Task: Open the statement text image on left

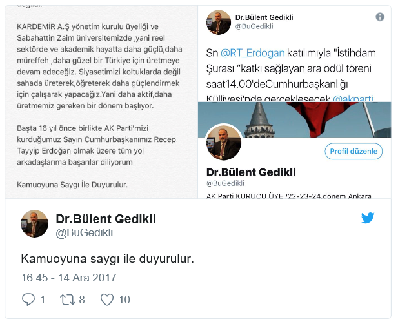Action: pyautogui.click(x=101, y=102)
